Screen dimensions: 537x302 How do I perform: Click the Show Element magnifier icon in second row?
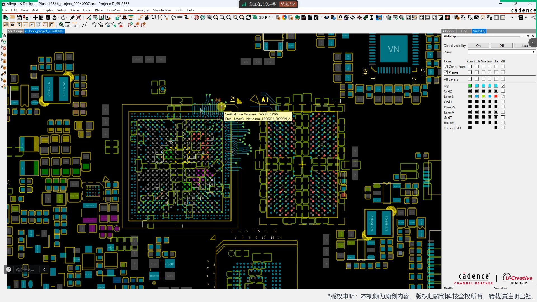[61, 25]
